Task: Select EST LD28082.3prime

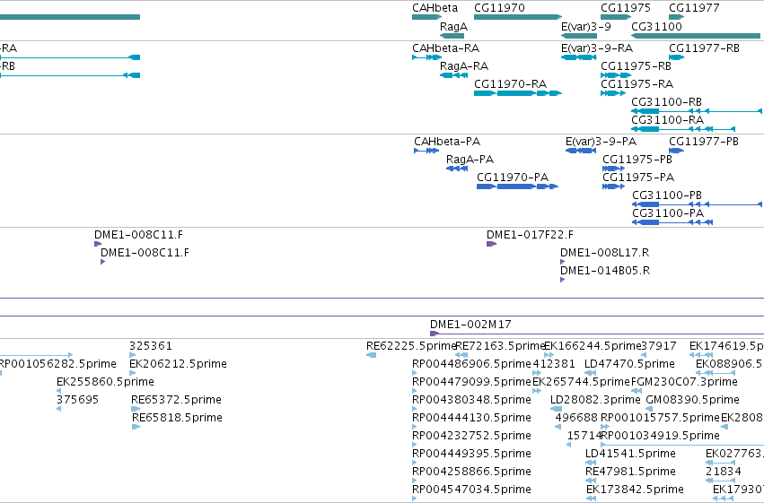Action: (x=556, y=409)
